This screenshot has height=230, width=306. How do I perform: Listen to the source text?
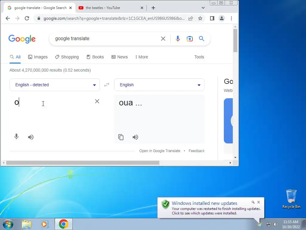pos(31,137)
